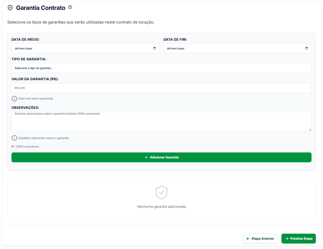Screen dimensions: 323x249
Task: Click the Observações textarea resize handle
Action: pyautogui.click(x=310, y=130)
